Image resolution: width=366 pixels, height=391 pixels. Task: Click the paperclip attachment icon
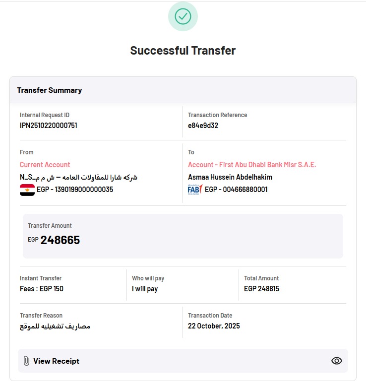26,361
